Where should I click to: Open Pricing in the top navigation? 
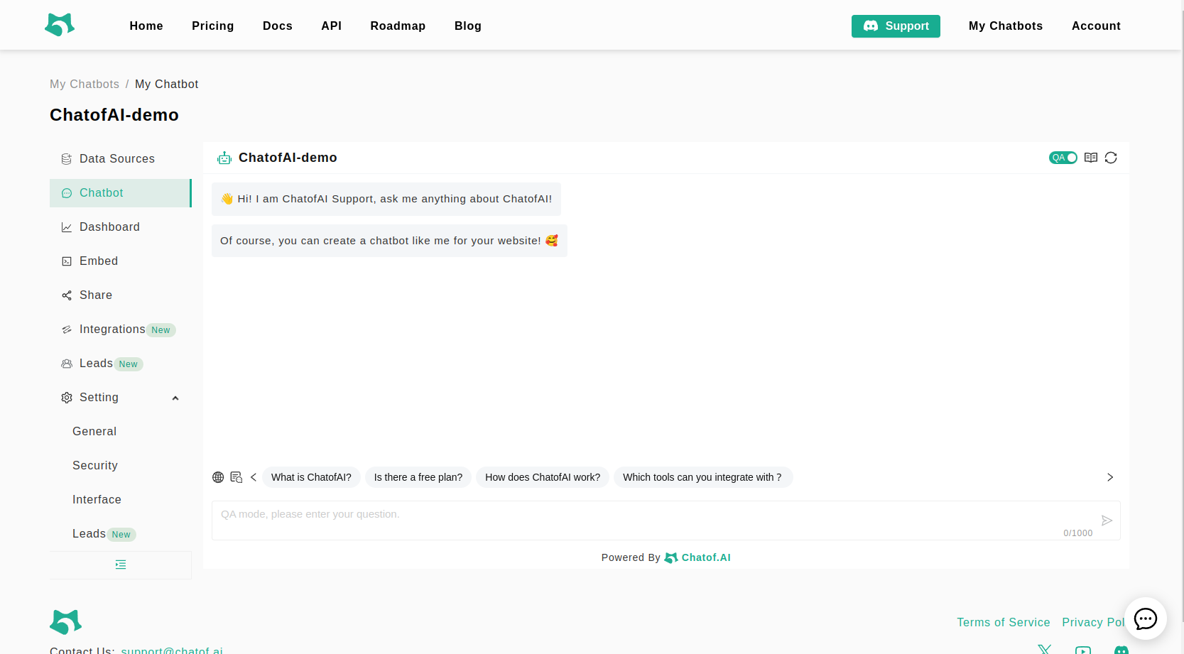coord(213,26)
